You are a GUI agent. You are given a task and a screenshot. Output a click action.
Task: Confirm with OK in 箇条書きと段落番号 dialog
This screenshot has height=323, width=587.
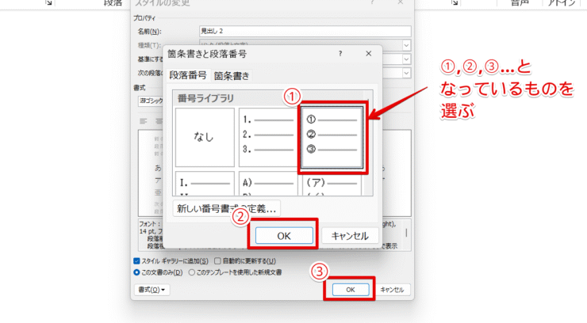284,236
